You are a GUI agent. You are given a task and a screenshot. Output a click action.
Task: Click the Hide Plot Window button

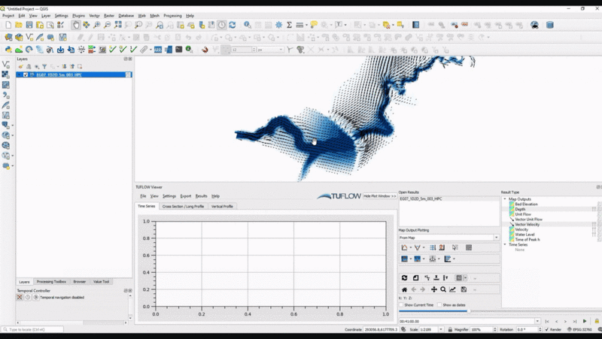379,195
